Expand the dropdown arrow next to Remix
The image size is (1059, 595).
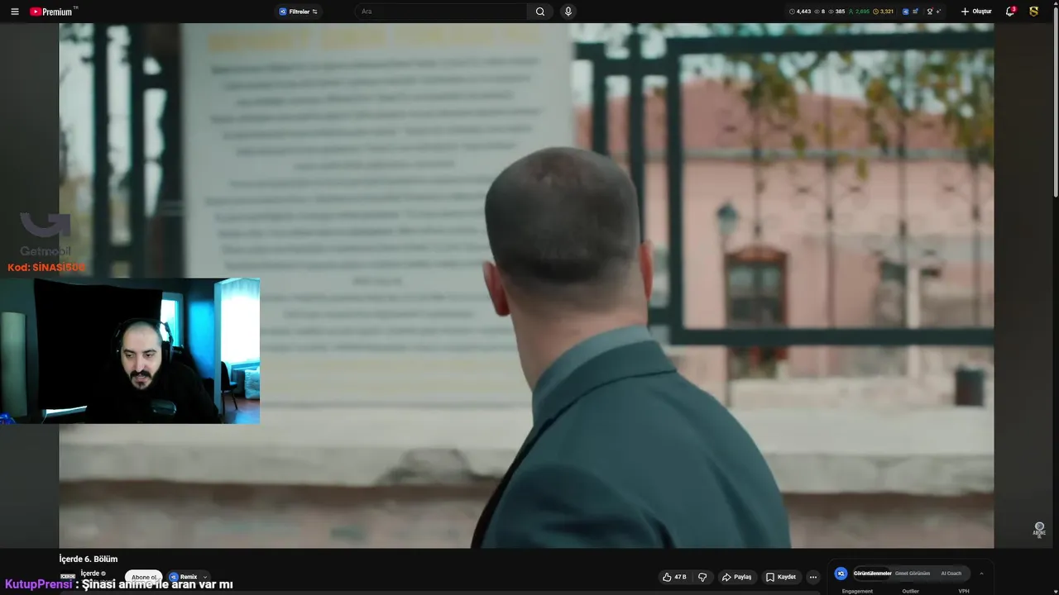[205, 577]
